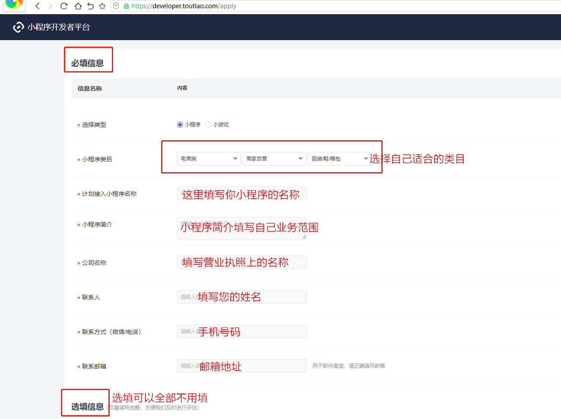561x419 pixels.
Task: Click the 小程序开发者平台 logo icon
Action: click(19, 27)
